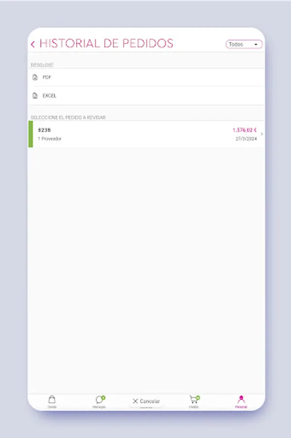Open the Mensajes chat bubble tab
Image resolution: width=291 pixels, height=438 pixels.
tap(99, 401)
